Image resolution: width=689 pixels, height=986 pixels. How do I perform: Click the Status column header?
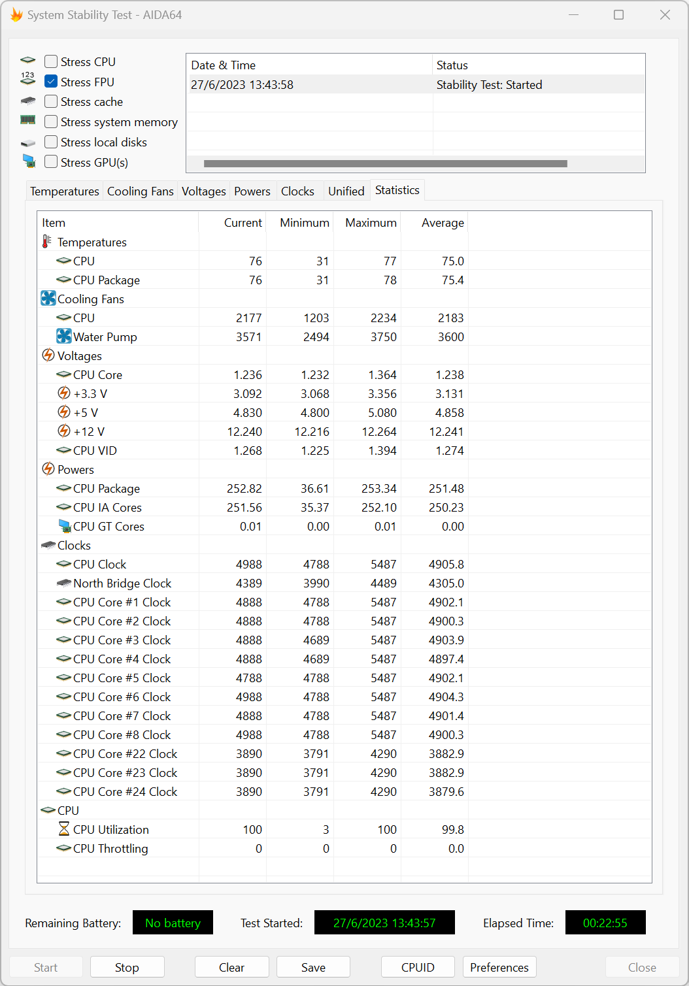pos(539,65)
